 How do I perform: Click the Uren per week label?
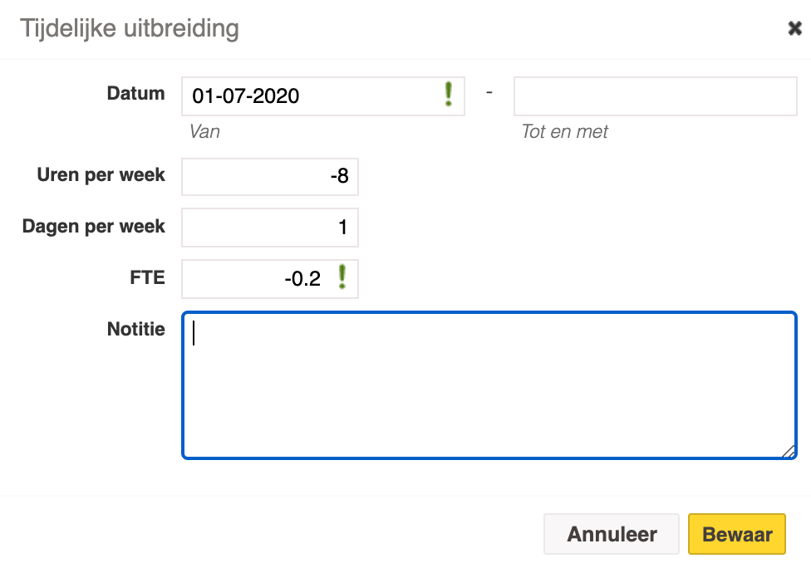click(x=101, y=175)
